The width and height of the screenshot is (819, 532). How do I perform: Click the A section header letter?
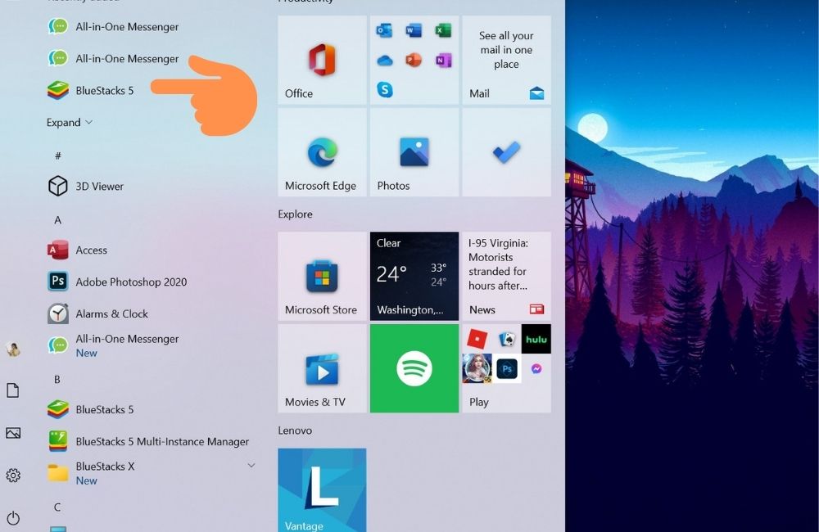[58, 220]
